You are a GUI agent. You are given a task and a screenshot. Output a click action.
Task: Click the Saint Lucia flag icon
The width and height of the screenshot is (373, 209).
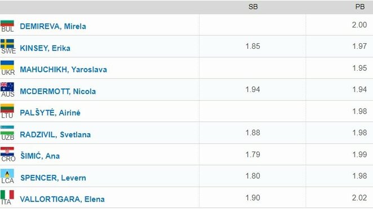click(x=7, y=174)
